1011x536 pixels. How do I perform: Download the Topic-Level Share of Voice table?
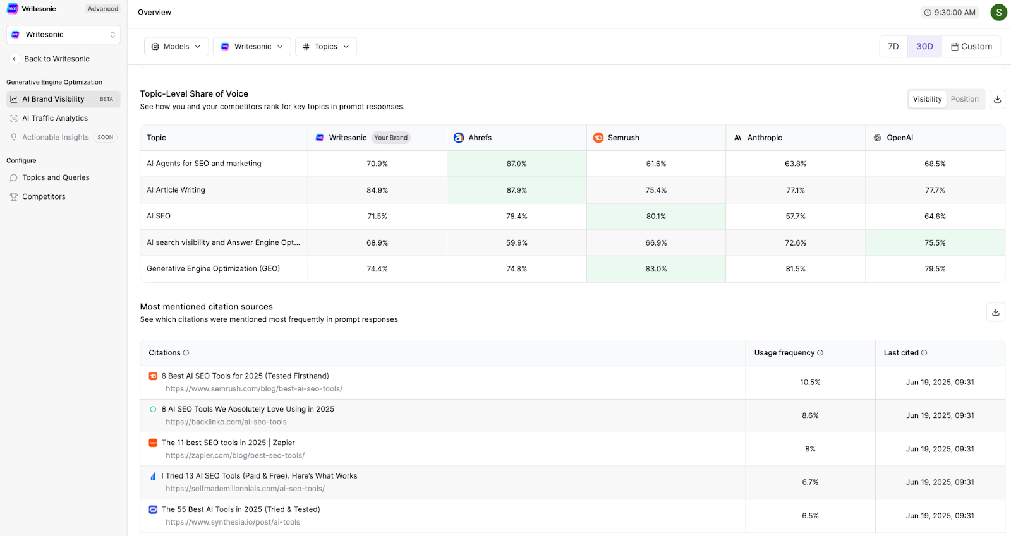click(x=997, y=99)
